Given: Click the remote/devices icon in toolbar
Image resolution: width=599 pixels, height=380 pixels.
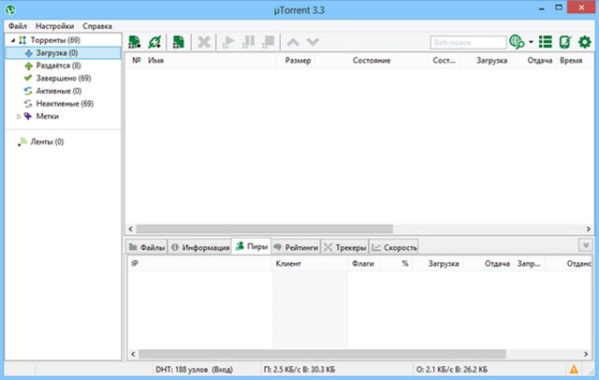Looking at the screenshot, I should [565, 42].
